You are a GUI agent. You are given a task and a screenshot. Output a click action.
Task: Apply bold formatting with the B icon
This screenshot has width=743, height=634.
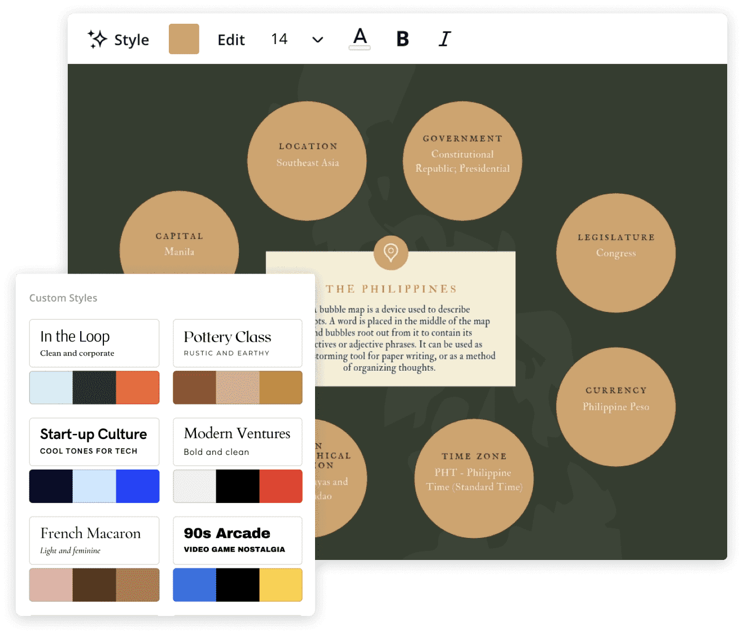point(402,39)
